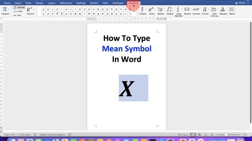Image resolution: width=252 pixels, height=141 pixels.
Task: Insert the degrees Celsius symbol
Action: pos(94,14)
